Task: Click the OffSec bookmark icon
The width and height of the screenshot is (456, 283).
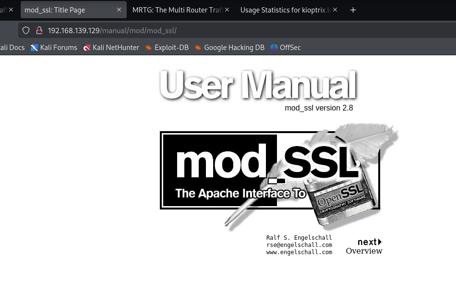Action: pos(274,48)
